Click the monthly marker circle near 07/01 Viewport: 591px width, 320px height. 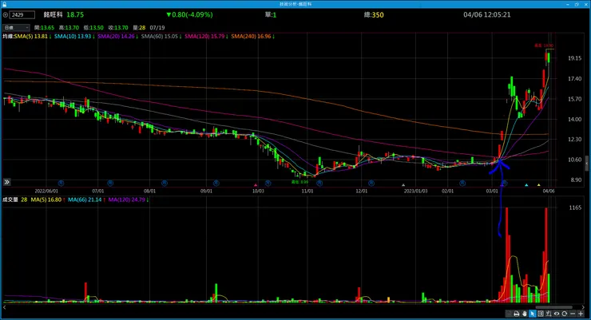point(110,184)
